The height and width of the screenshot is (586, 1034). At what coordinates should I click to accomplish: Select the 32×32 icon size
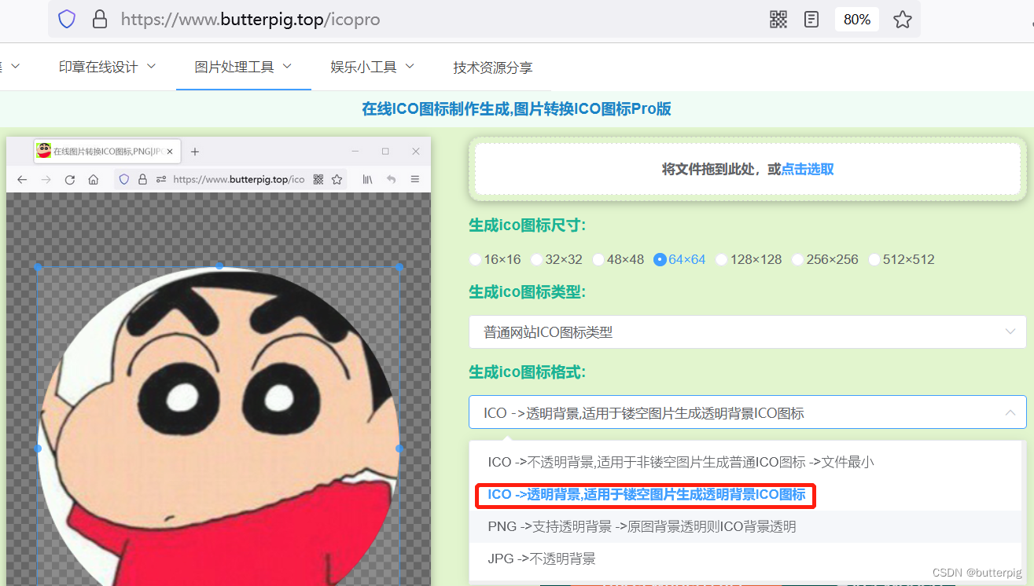click(x=557, y=259)
